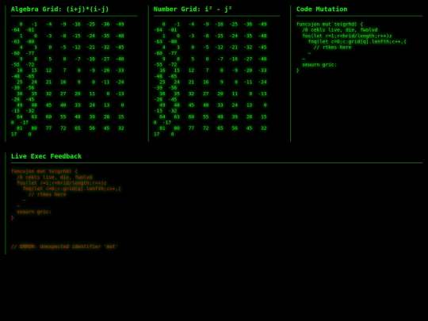The width and height of the screenshot is (428, 321).
Task: Click value 81 in the Number Grid
Action: click(x=162, y=128)
